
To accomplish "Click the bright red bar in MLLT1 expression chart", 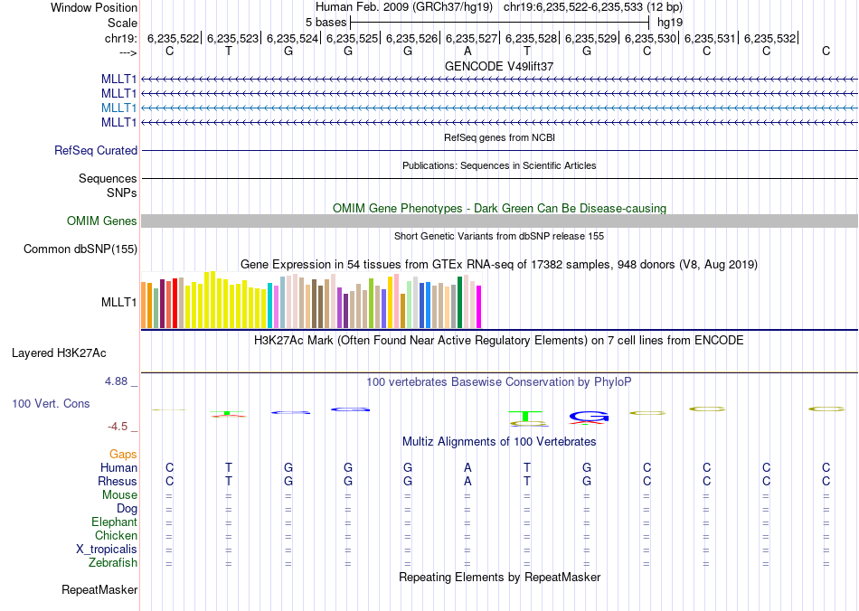I will pos(175,304).
